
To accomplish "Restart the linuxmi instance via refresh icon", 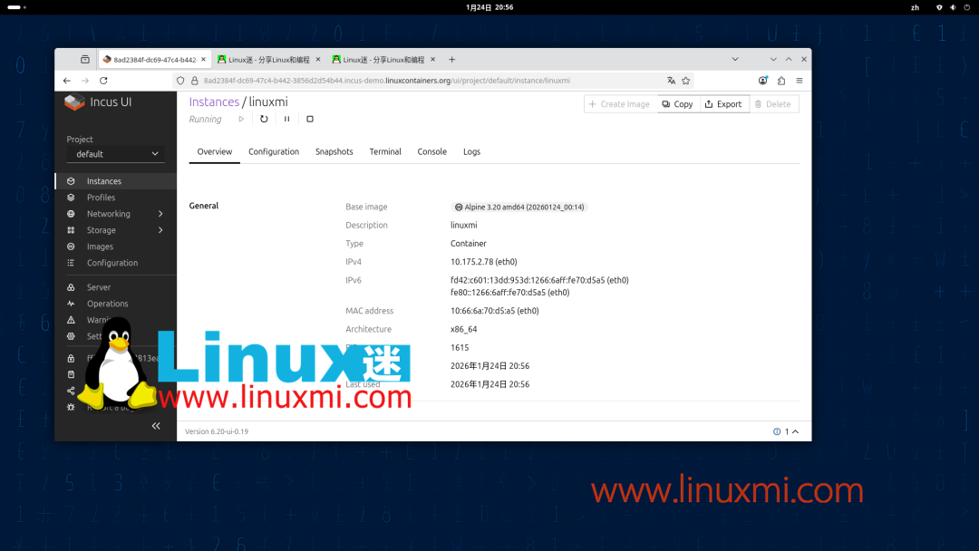I will tap(264, 119).
